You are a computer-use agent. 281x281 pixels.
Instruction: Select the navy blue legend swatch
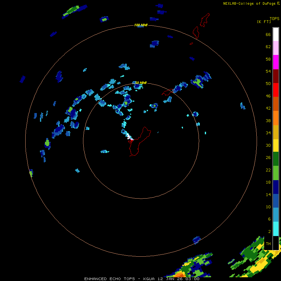(276, 187)
